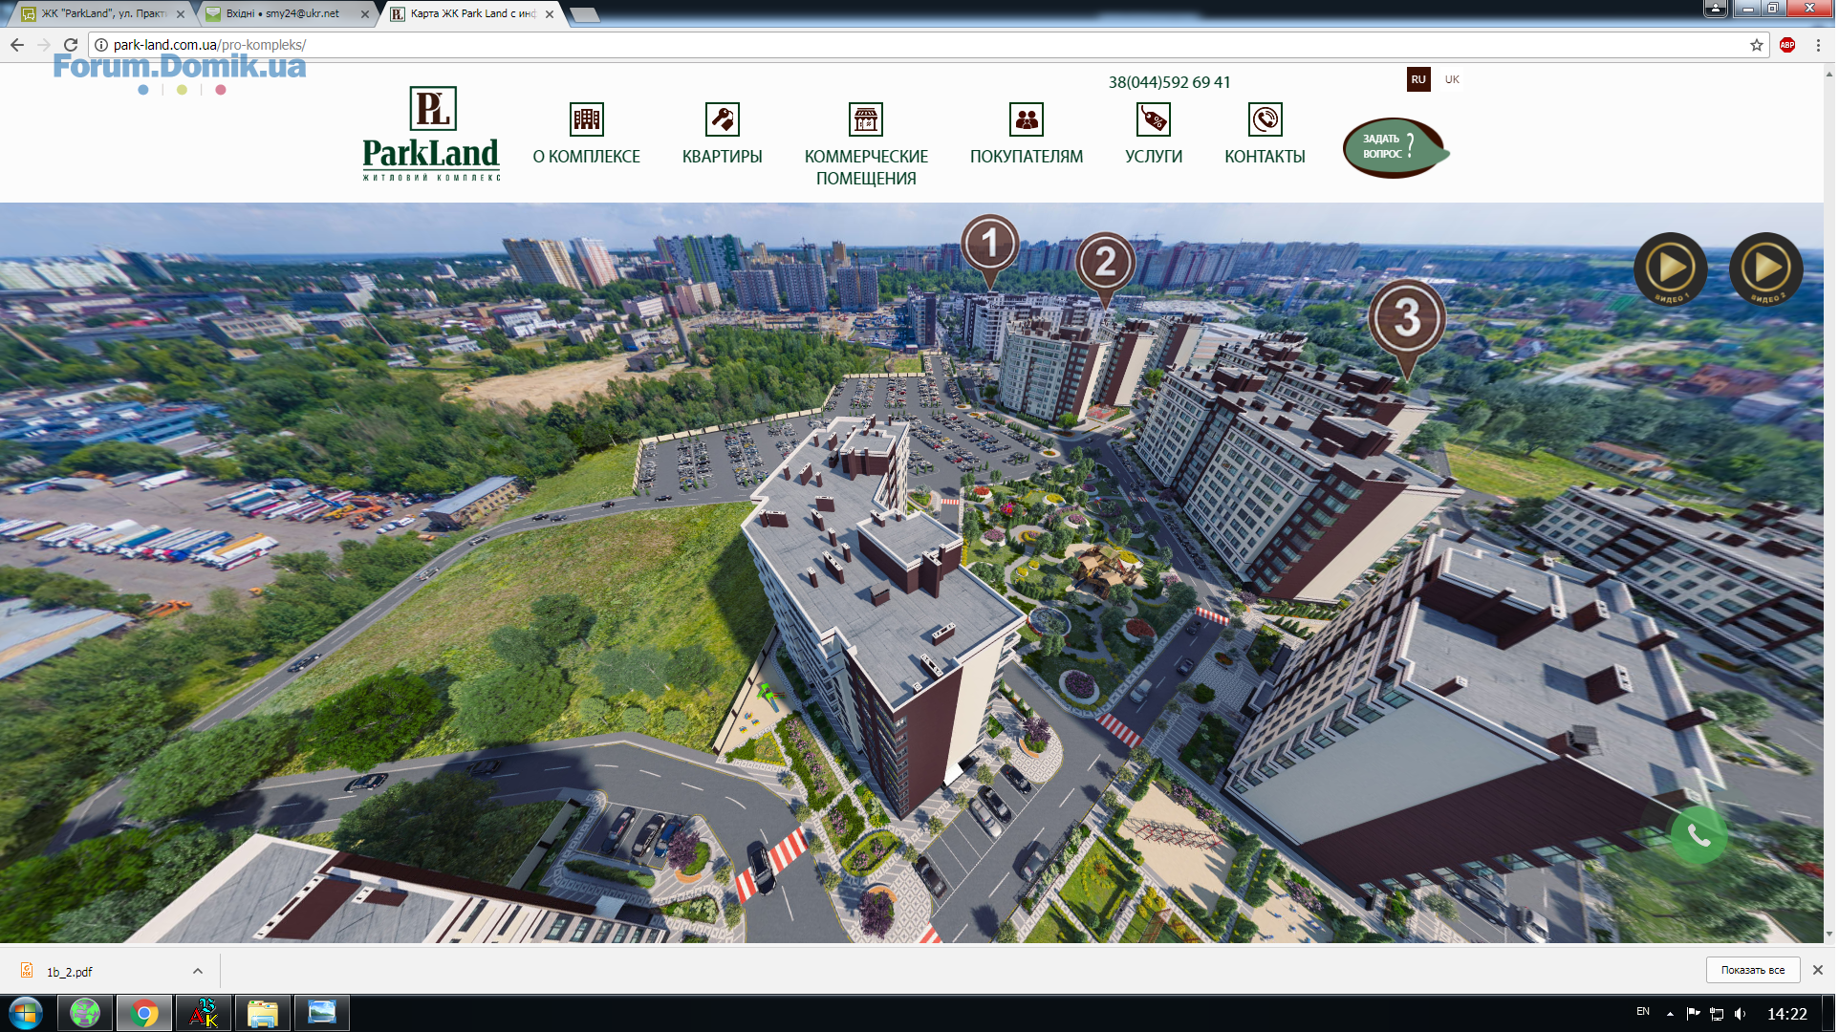The height and width of the screenshot is (1032, 1839).
Task: Open ПОКУПАТЕЛЯМ menu item
Action: pos(1027,157)
